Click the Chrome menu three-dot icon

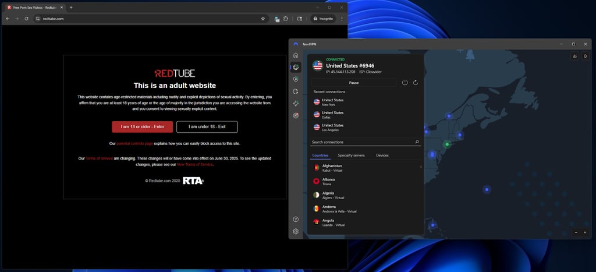coord(342,19)
